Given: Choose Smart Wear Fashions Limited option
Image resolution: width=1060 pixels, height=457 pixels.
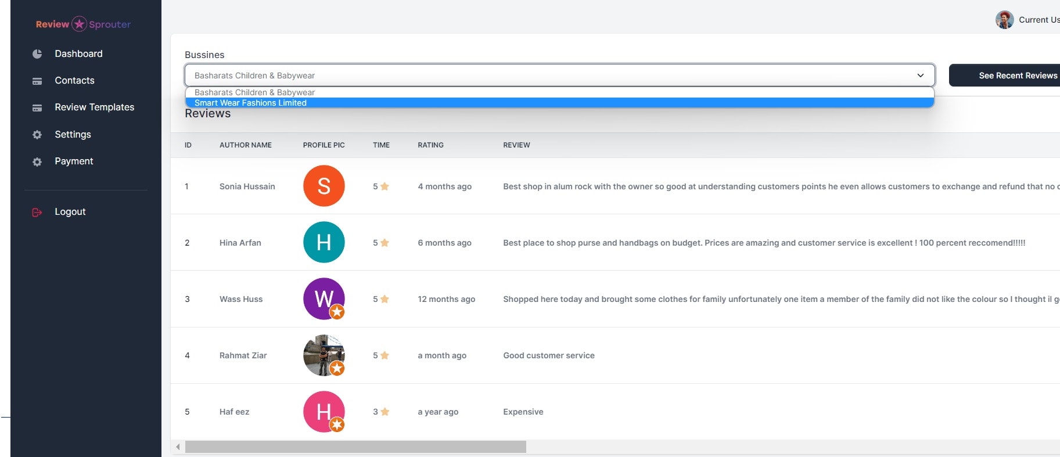Looking at the screenshot, I should 559,103.
